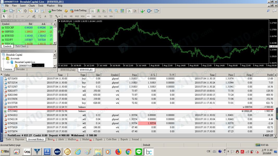Select the Crosshair tool
The image size is (278, 156).
10,16
